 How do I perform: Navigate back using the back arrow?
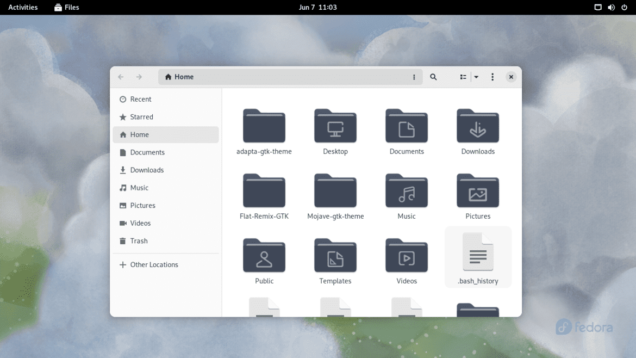point(121,77)
